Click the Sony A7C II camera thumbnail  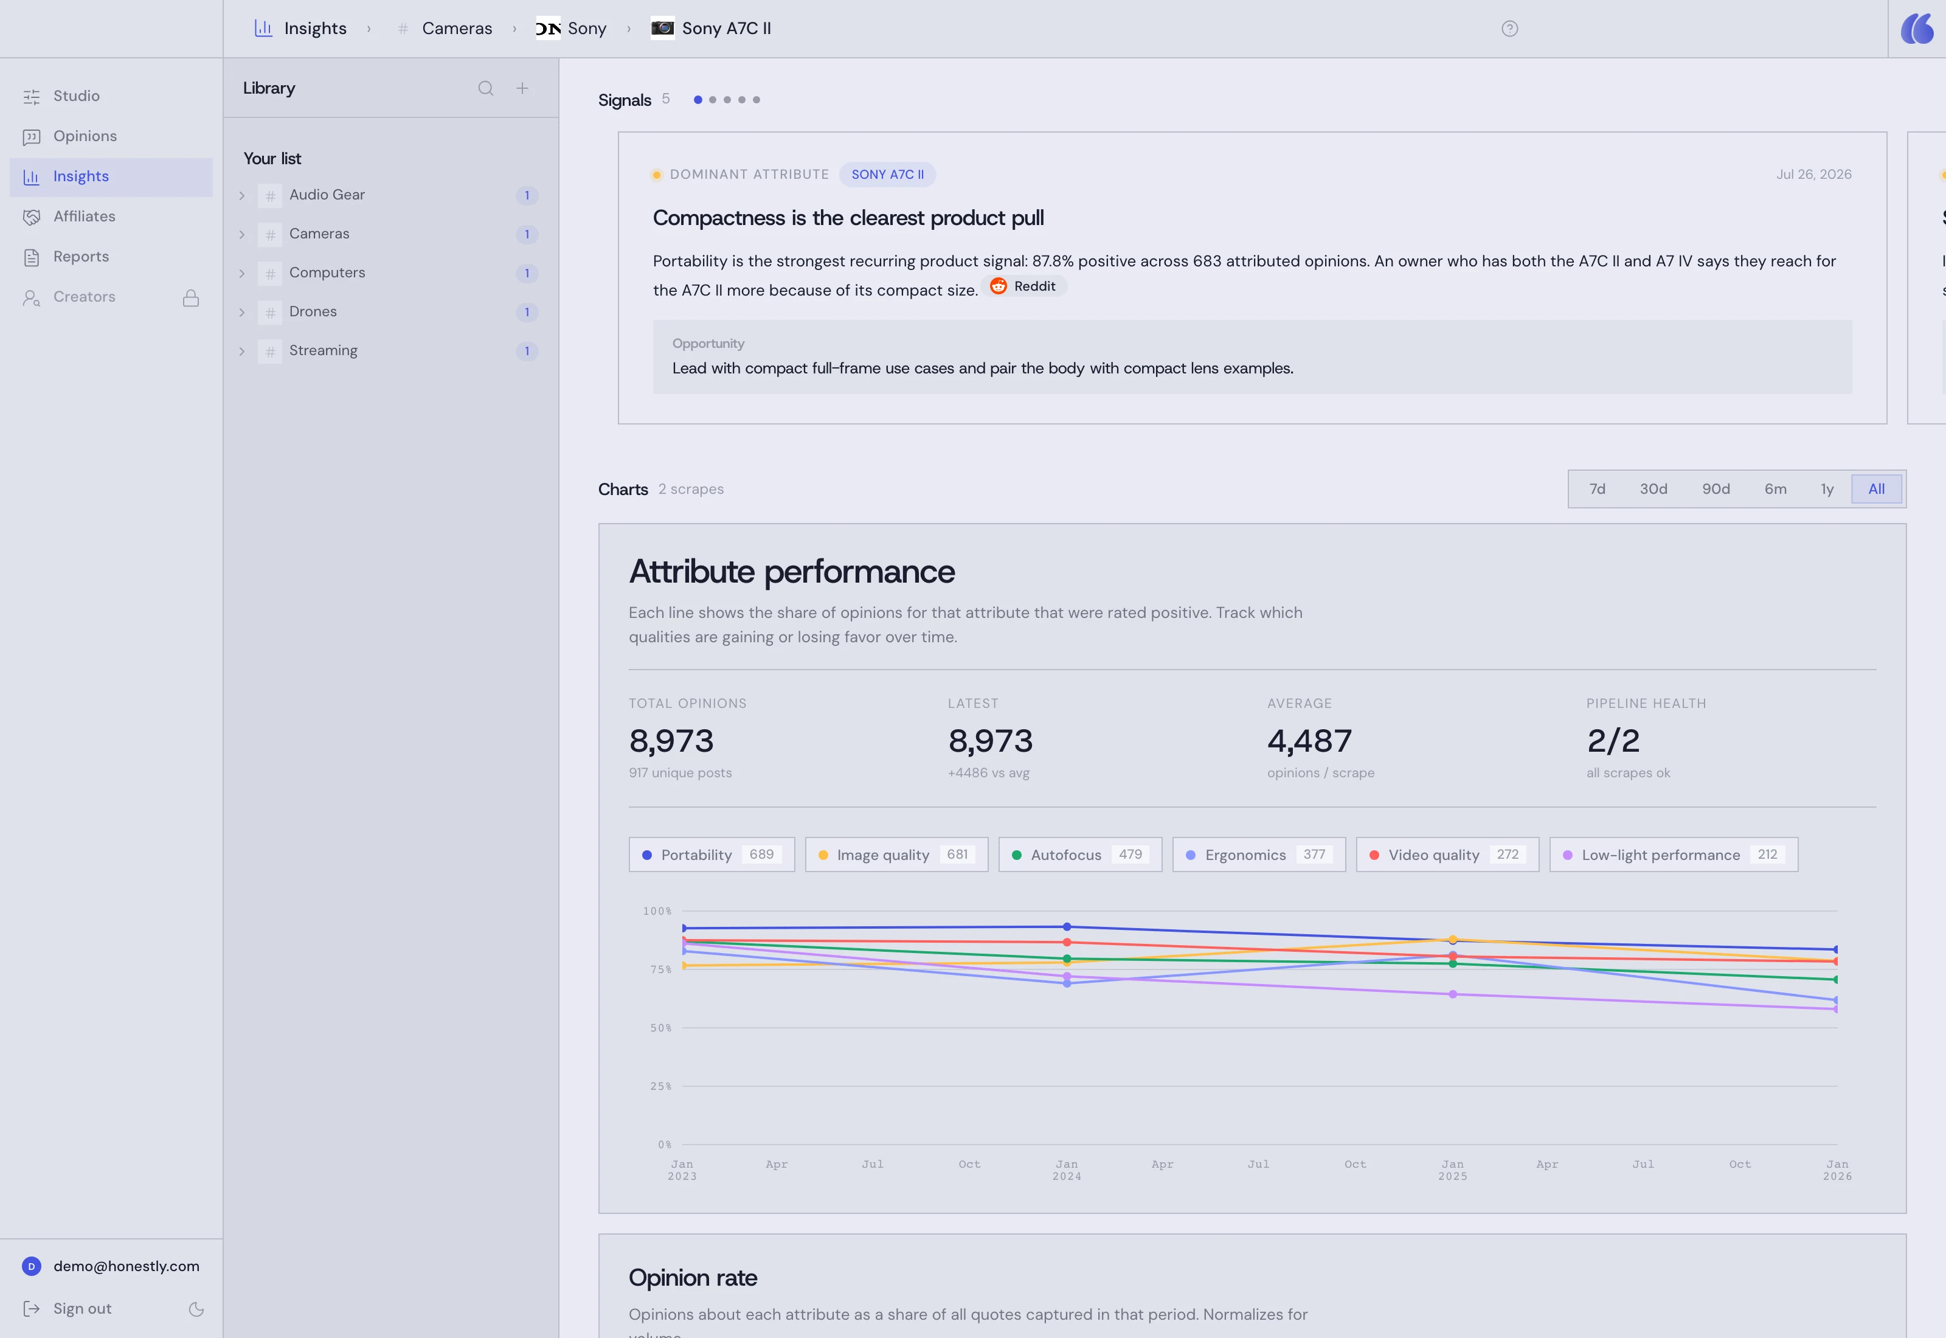(x=663, y=29)
